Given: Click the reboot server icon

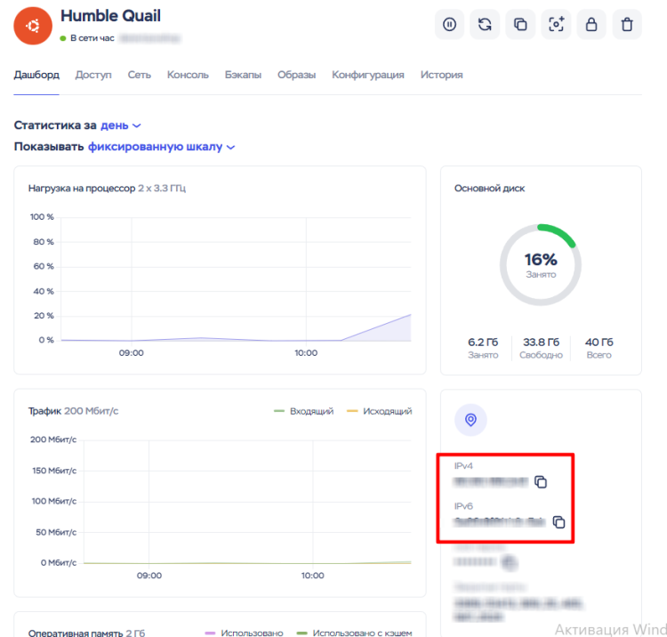Looking at the screenshot, I should 485,25.
